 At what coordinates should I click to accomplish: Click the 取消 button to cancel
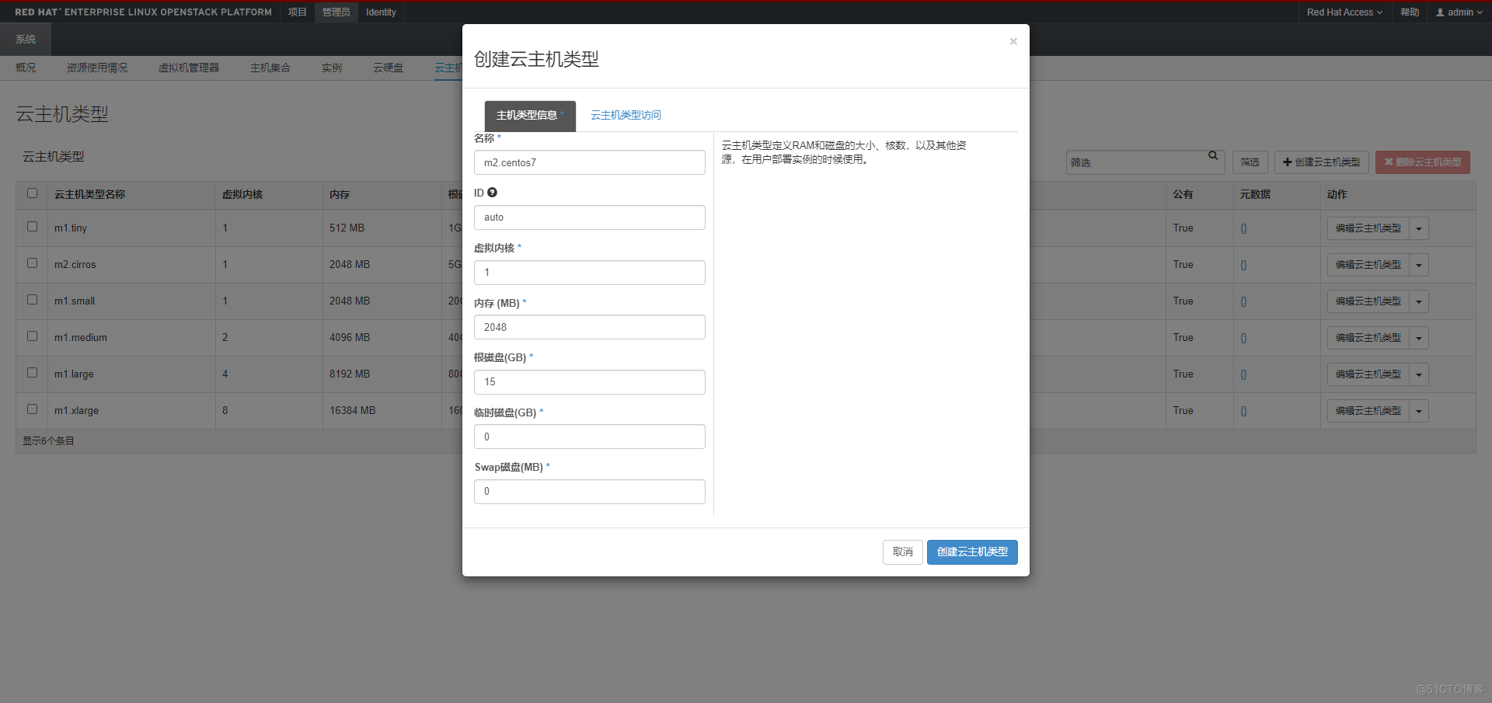point(902,552)
